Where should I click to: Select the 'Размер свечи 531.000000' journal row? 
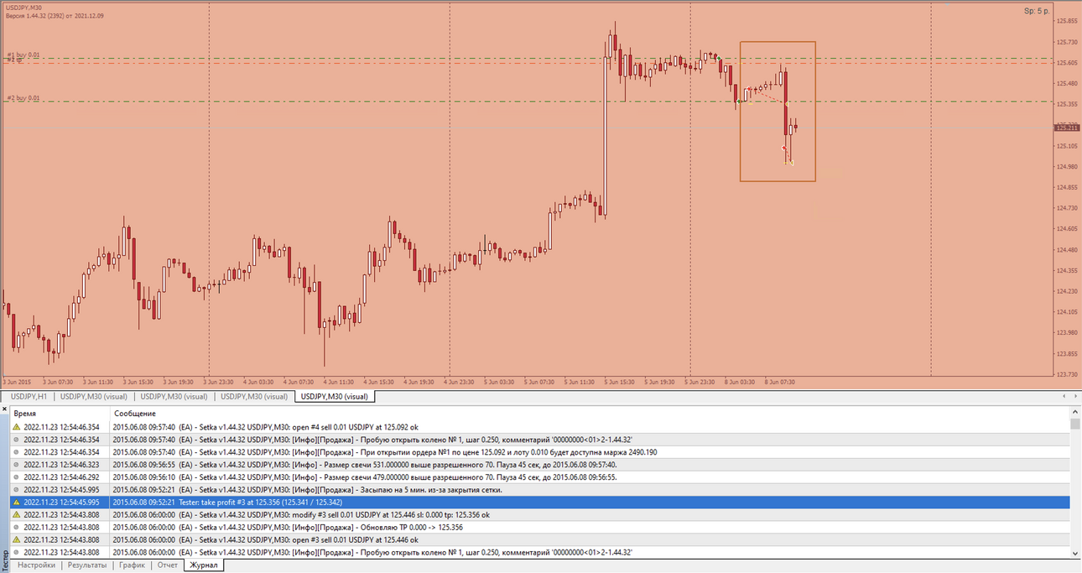click(540, 465)
